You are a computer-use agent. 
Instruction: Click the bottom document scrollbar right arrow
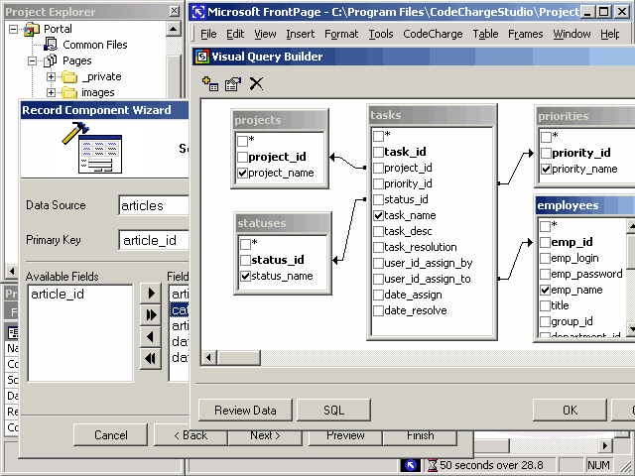click(604, 445)
